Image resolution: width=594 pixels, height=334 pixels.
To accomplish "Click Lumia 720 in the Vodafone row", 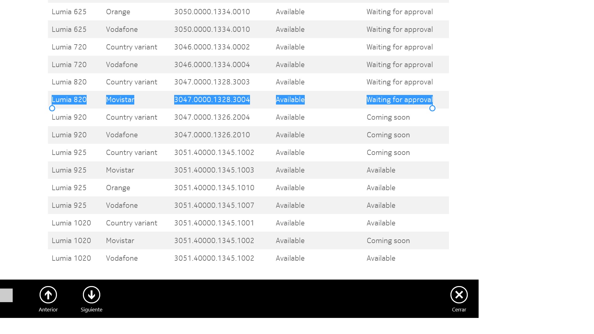I will coord(69,65).
